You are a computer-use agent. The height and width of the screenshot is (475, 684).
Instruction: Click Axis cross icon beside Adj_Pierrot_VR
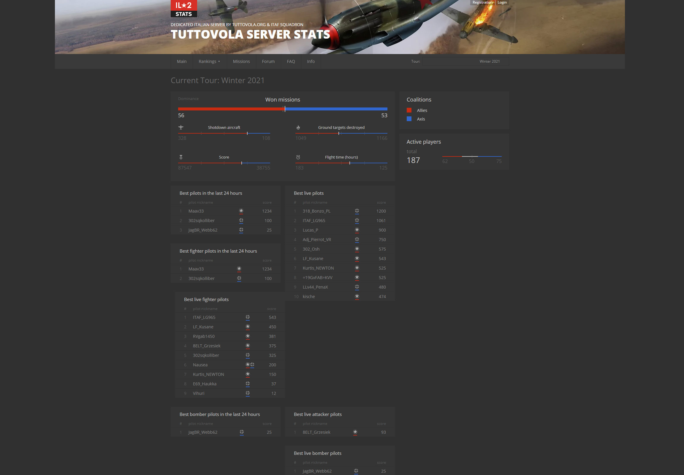pyautogui.click(x=357, y=240)
